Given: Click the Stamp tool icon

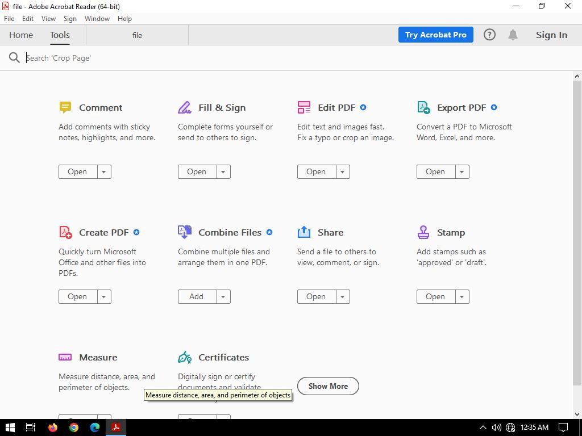Looking at the screenshot, I should point(423,232).
